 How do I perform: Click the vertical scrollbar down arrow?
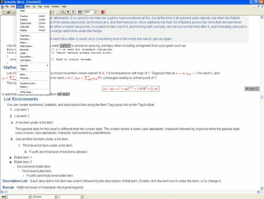(x=262, y=188)
